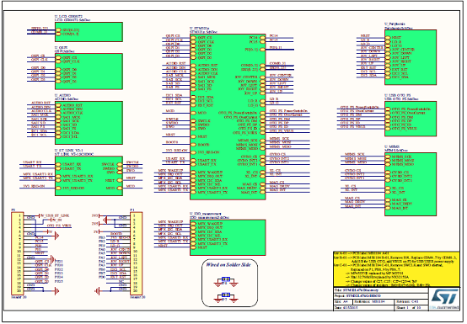Select the U_Peripherals sheet block

[411, 57]
